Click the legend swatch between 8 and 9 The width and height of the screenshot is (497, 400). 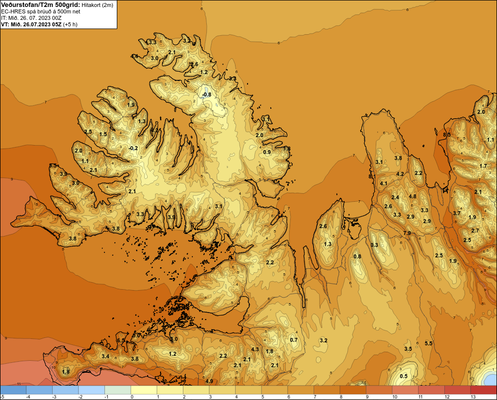(x=353, y=390)
